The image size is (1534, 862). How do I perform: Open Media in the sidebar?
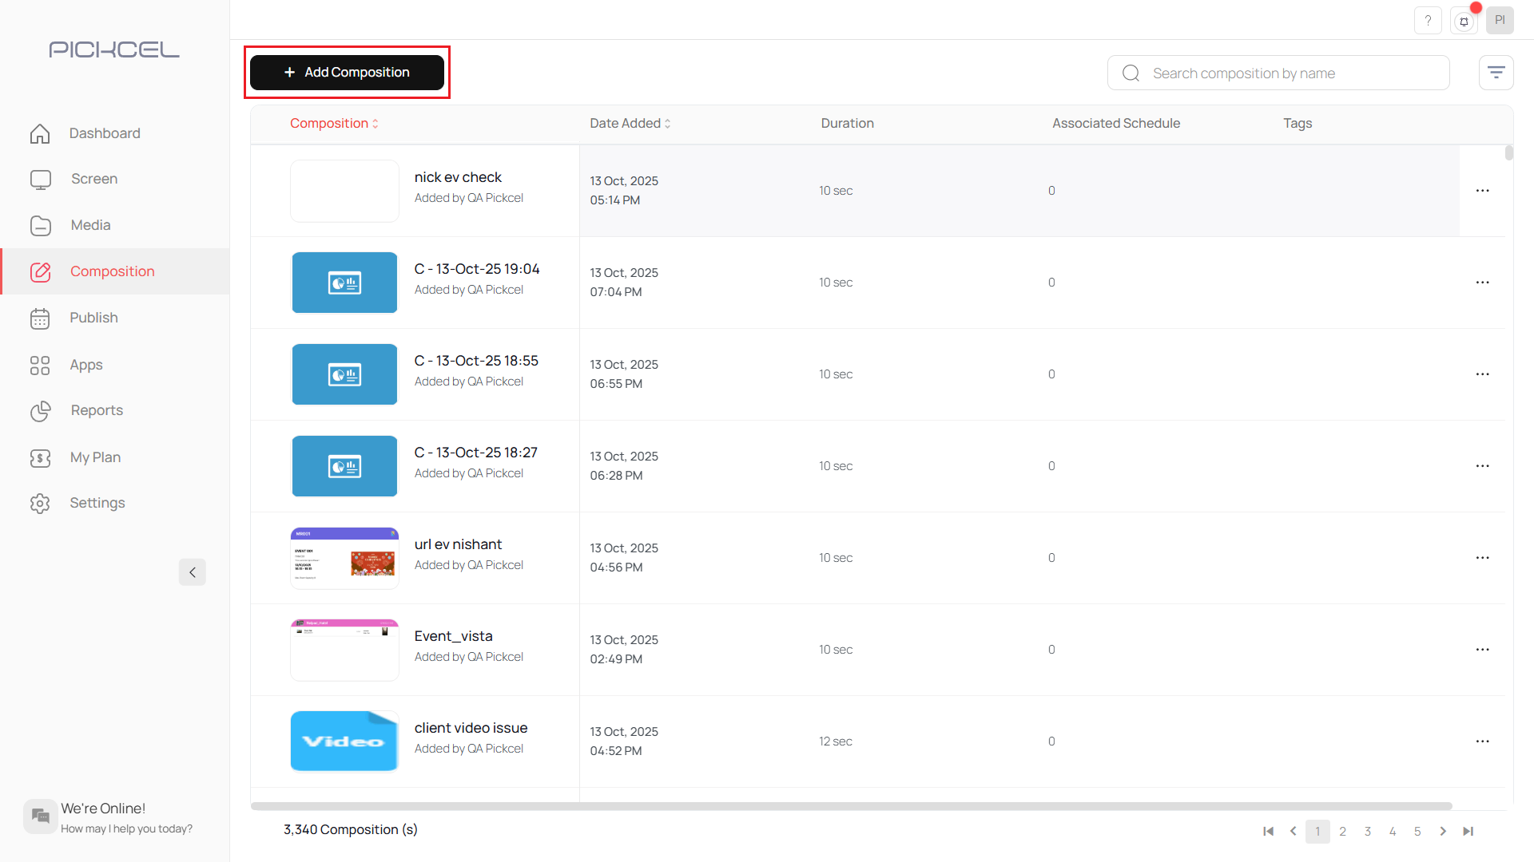(x=90, y=225)
